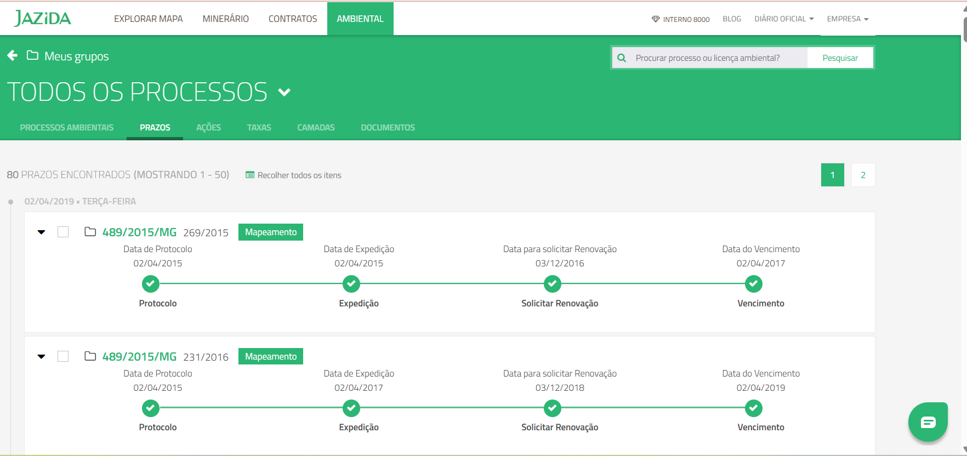
Task: Click the Jazida logo
Action: [x=43, y=19]
